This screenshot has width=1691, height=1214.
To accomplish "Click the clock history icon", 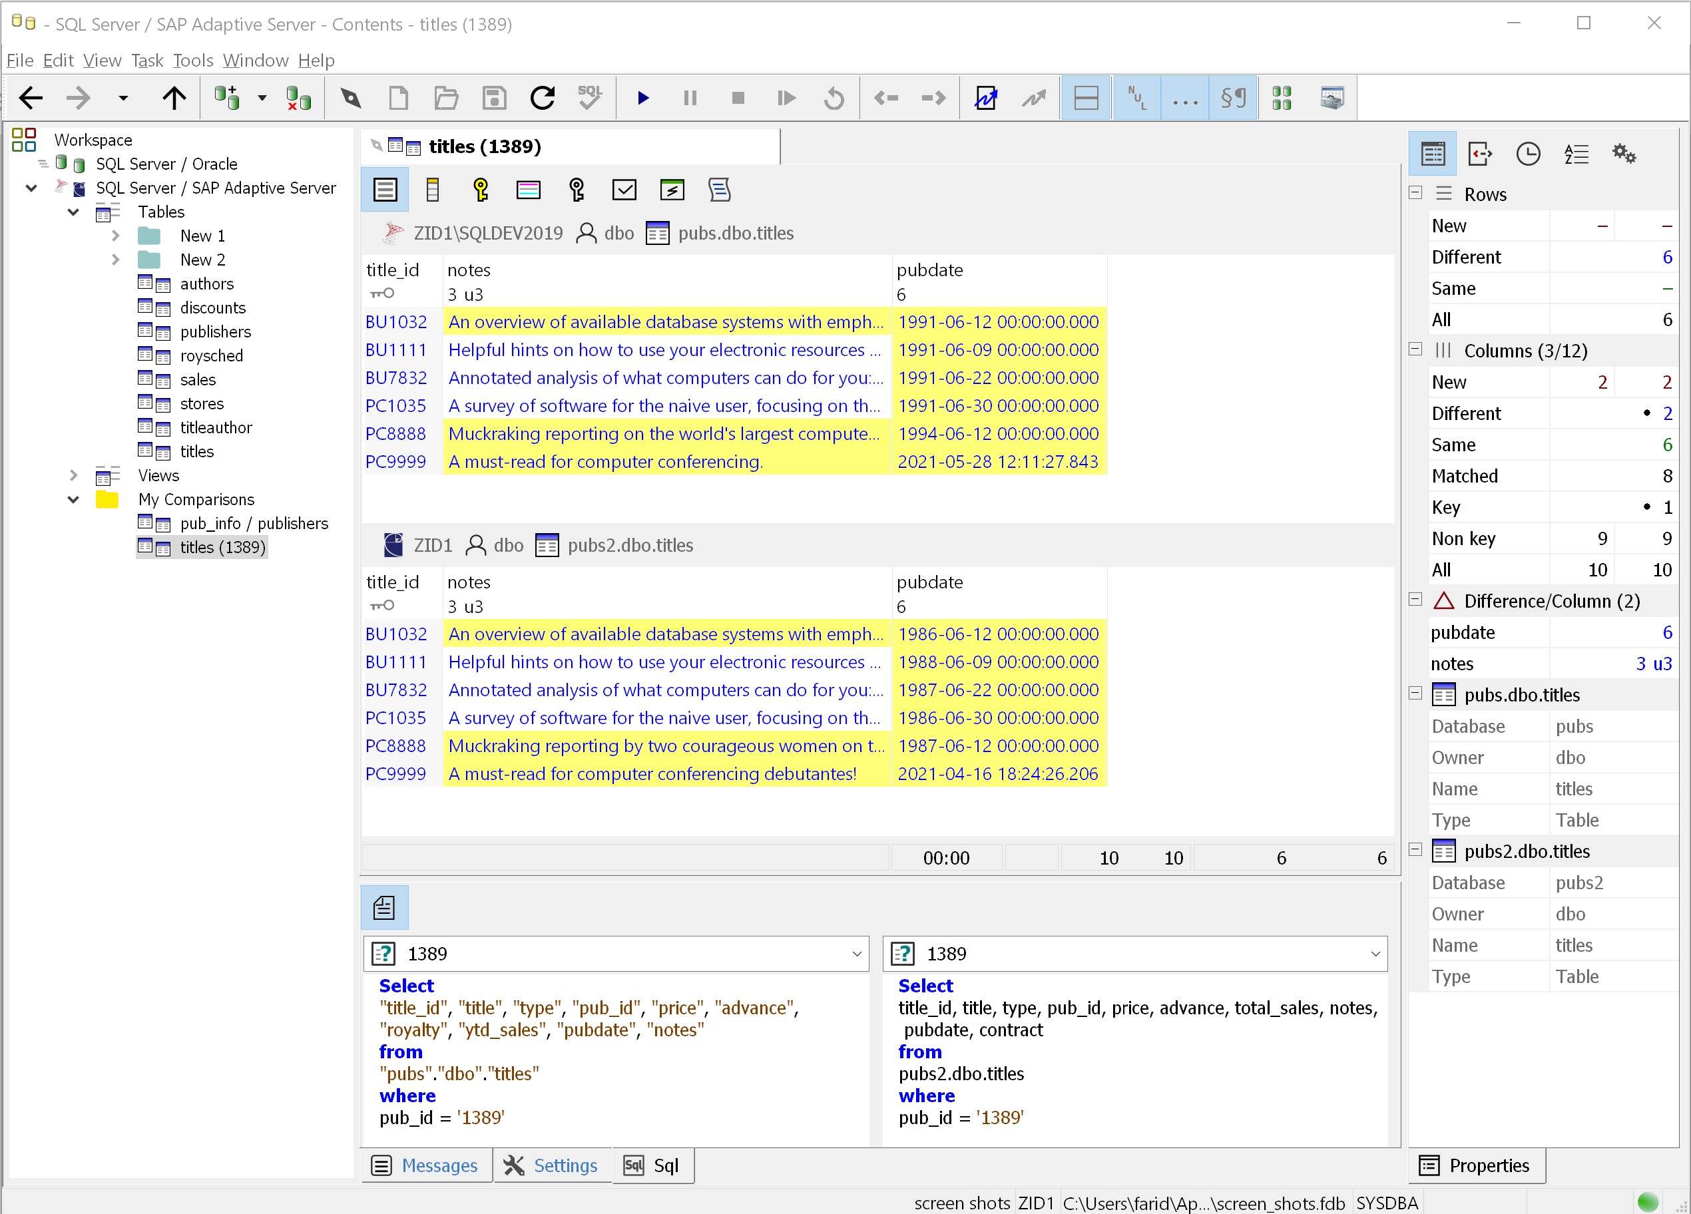I will click(x=1529, y=154).
